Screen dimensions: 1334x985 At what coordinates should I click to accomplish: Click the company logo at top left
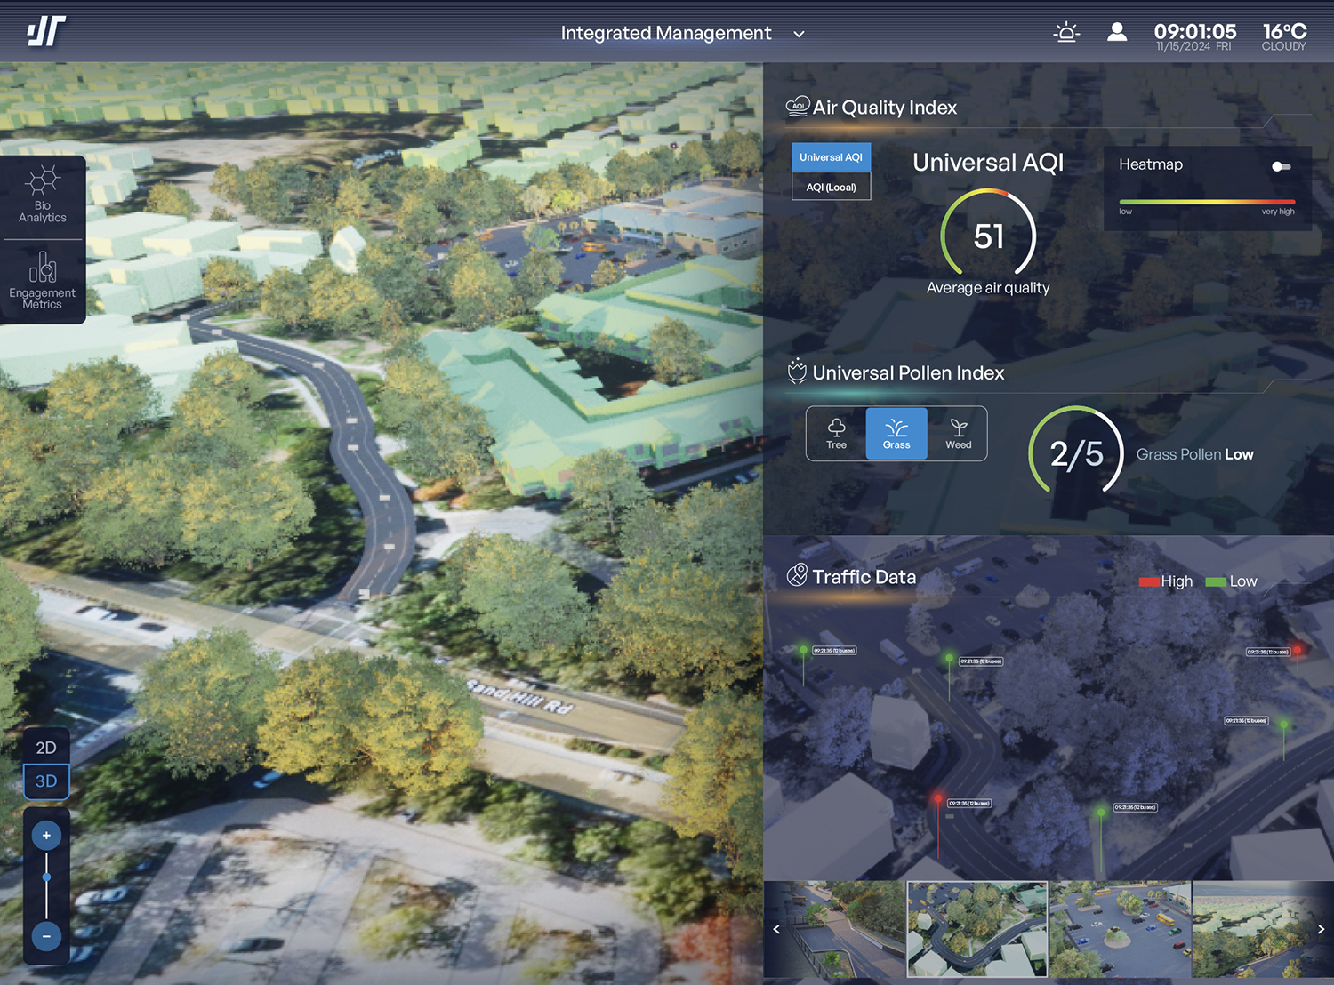click(44, 30)
